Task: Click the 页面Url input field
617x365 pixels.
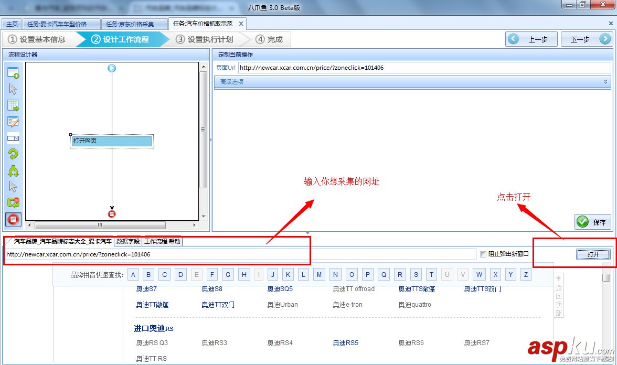Action: coord(424,68)
